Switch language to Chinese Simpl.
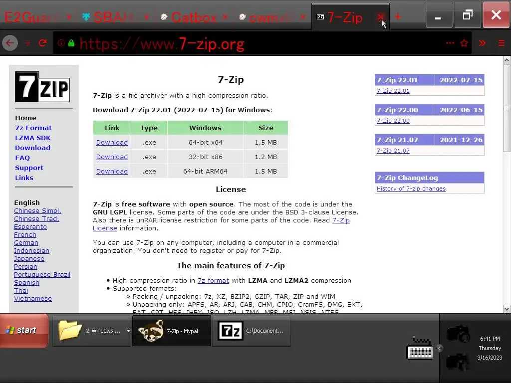This screenshot has height=383, width=511. click(37, 211)
